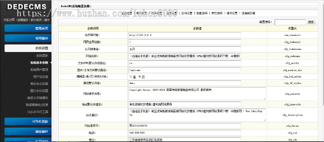
Task: Click the 变量名 column header
Action: 292,29
